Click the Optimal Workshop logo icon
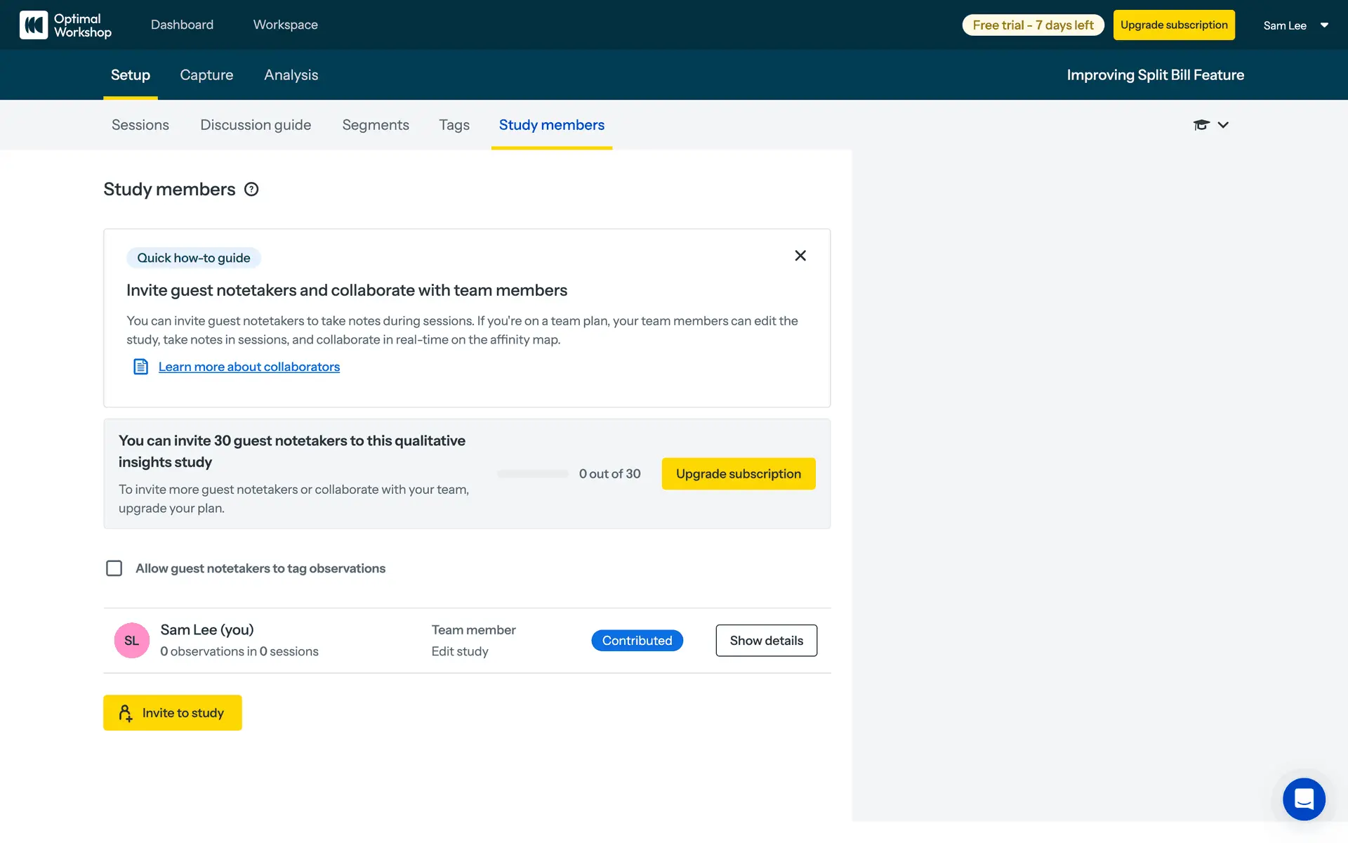This screenshot has height=843, width=1348. point(34,25)
